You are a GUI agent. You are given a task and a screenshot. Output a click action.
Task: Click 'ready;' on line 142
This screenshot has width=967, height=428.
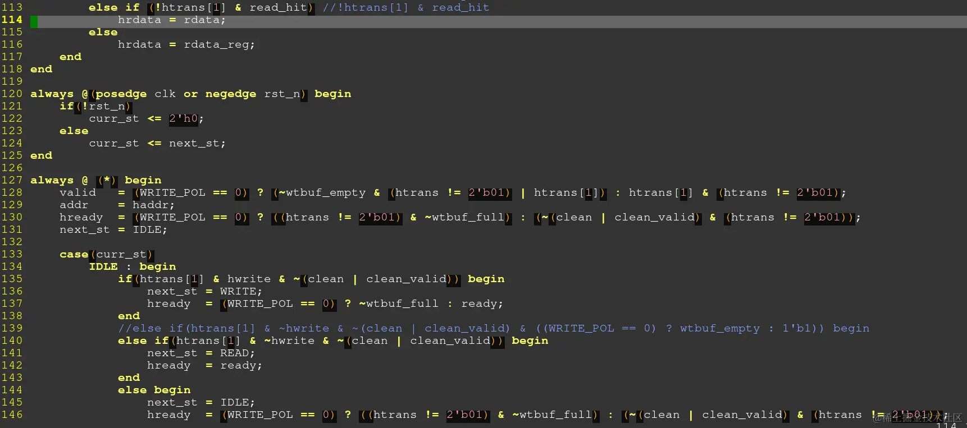point(241,366)
